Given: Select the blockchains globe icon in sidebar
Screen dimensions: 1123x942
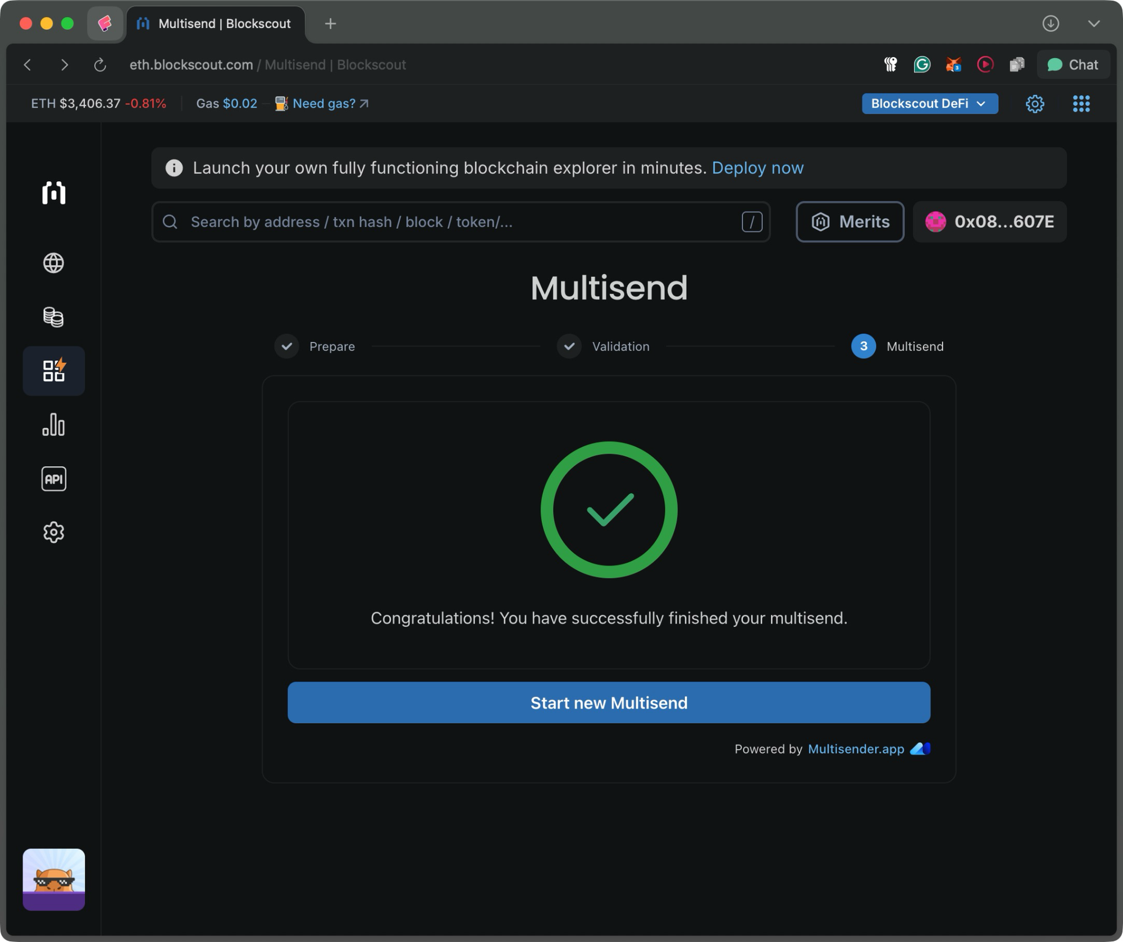Looking at the screenshot, I should [x=53, y=263].
